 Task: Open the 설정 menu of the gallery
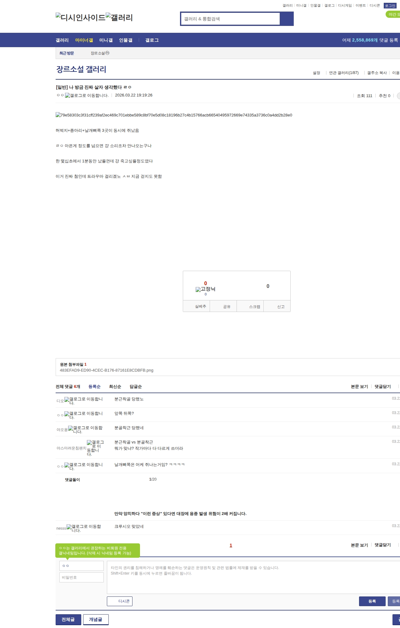(x=317, y=73)
